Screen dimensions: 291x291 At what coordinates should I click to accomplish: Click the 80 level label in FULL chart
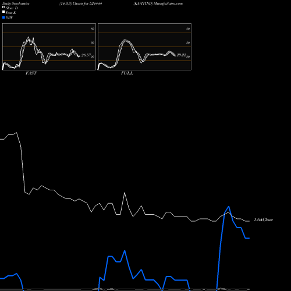[188, 29]
